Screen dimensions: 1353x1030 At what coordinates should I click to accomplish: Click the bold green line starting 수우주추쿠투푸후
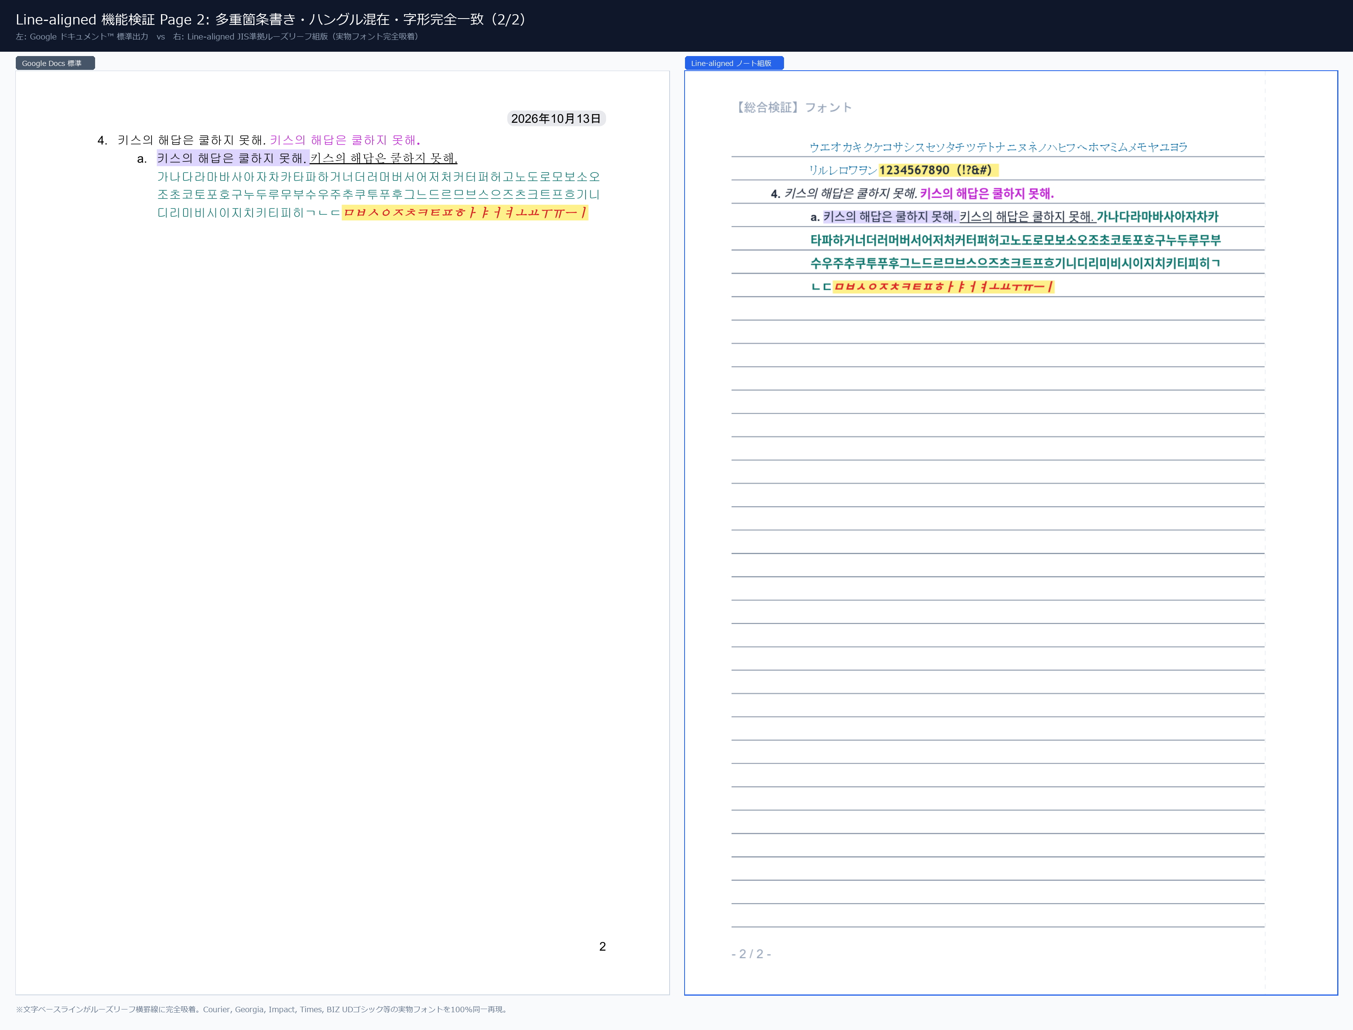click(1015, 264)
